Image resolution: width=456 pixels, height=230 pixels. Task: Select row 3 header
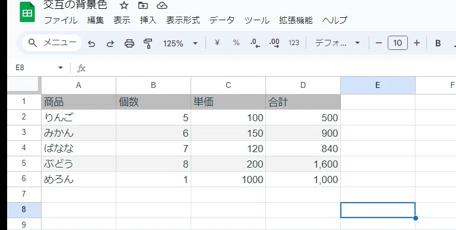tap(24, 133)
